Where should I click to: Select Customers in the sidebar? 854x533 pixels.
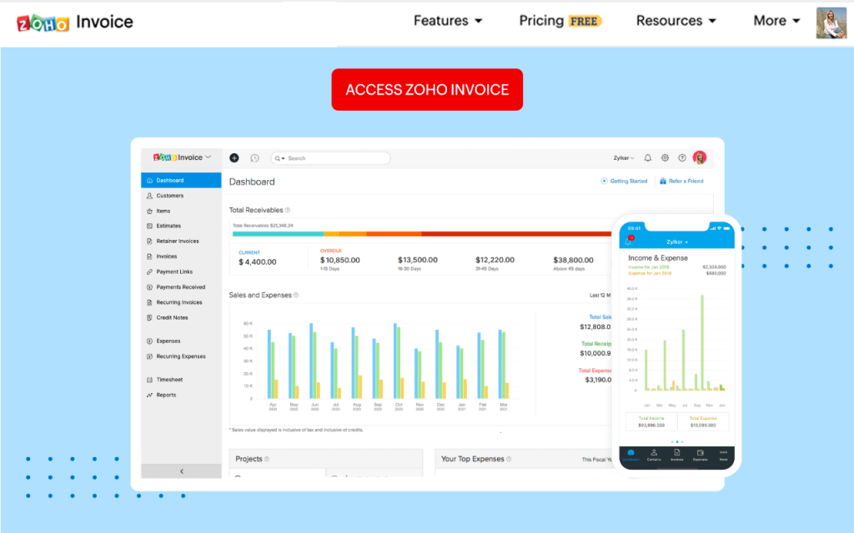click(169, 196)
